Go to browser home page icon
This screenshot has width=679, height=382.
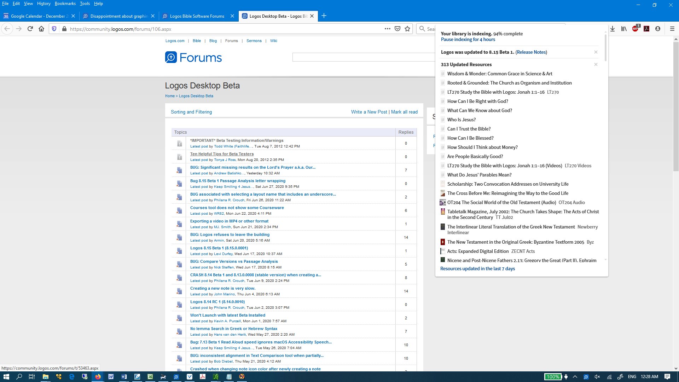(x=41, y=29)
